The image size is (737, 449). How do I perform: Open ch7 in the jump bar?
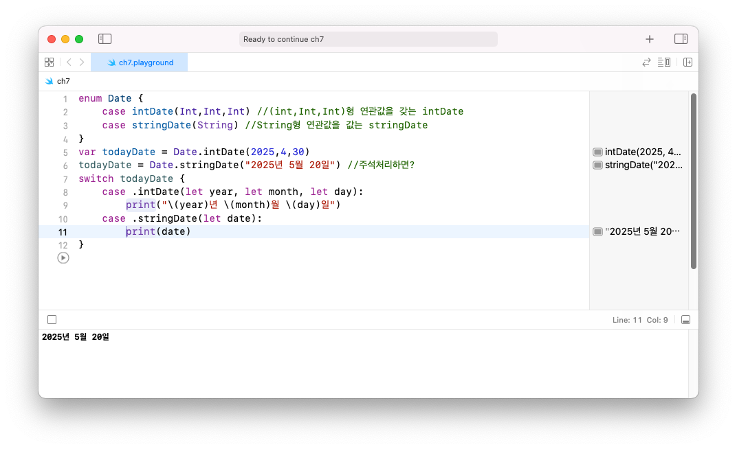click(x=63, y=81)
